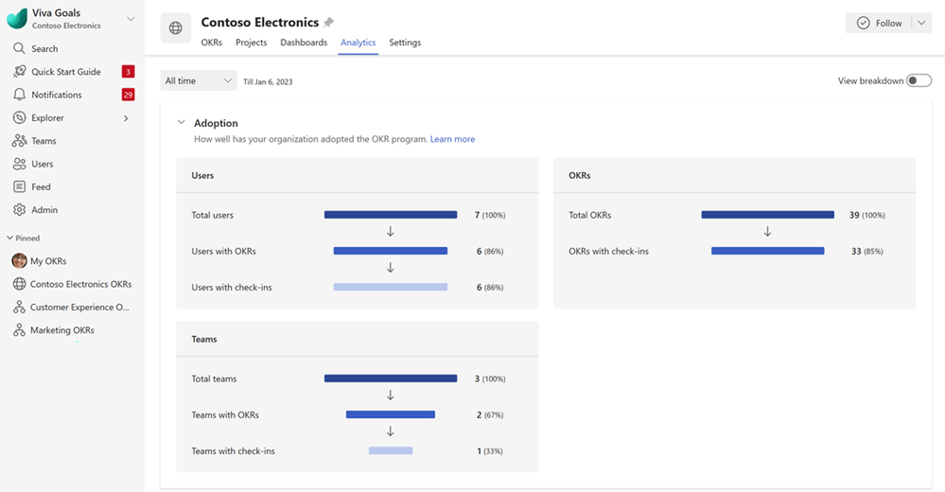
Task: Click the Notifications bell icon
Action: 19,95
